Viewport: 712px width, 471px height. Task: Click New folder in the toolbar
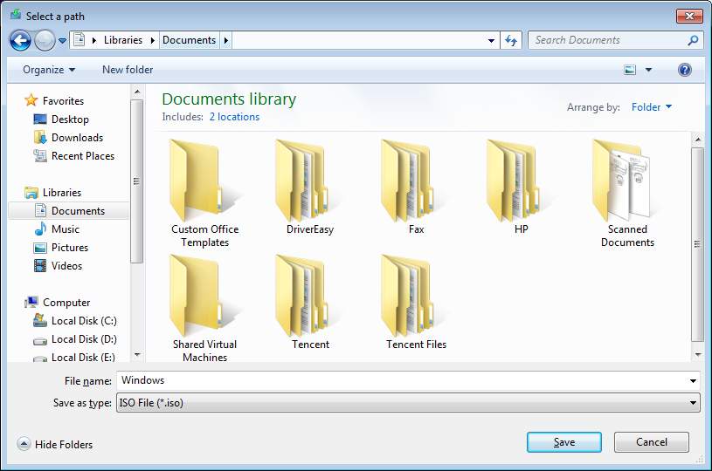pos(128,70)
